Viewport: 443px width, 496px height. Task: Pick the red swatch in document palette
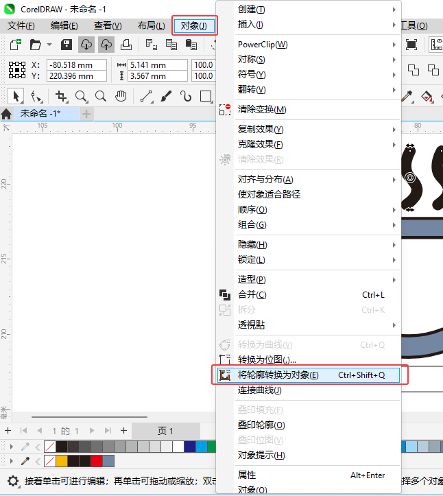(x=97, y=461)
